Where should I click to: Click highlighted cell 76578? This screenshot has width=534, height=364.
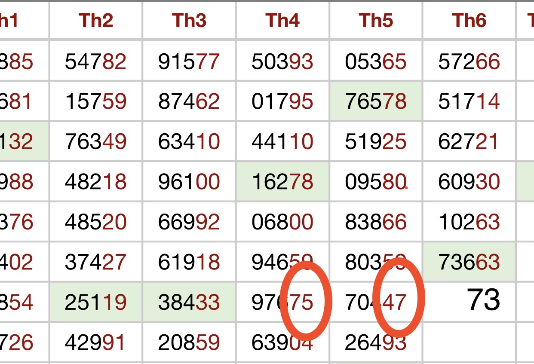(x=376, y=101)
